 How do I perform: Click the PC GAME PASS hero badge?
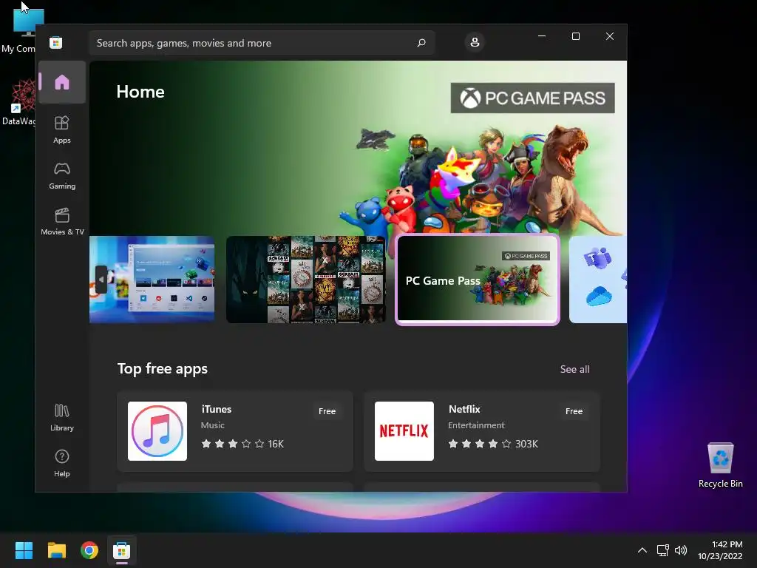tap(532, 98)
